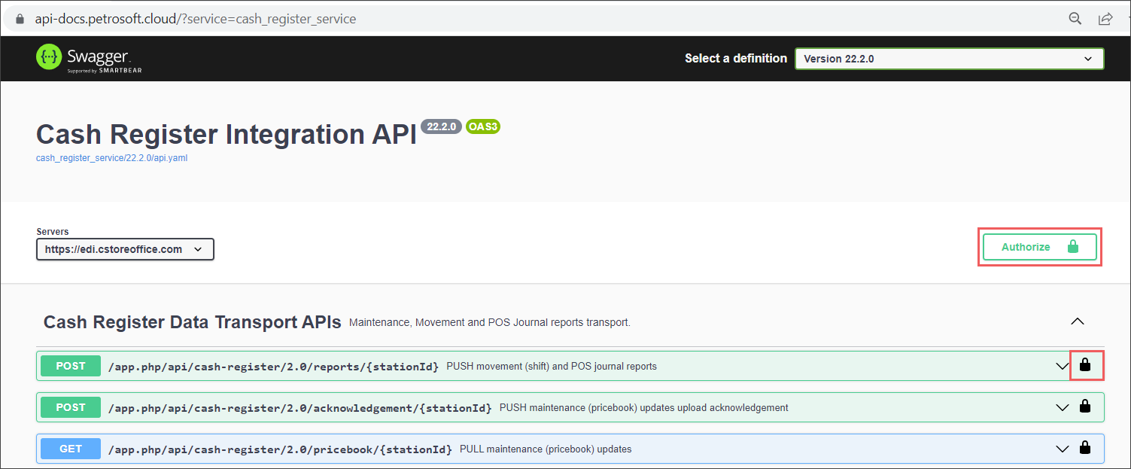The height and width of the screenshot is (469, 1131).
Task: Click the lock icon on the acknowledgement endpoint
Action: pyautogui.click(x=1085, y=407)
